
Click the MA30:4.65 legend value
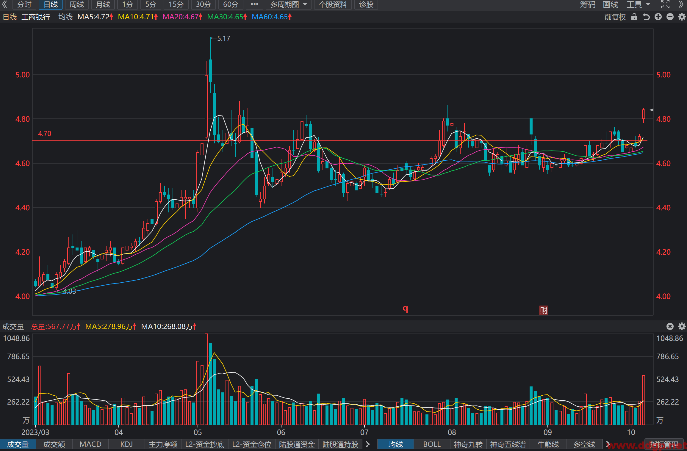pos(227,17)
